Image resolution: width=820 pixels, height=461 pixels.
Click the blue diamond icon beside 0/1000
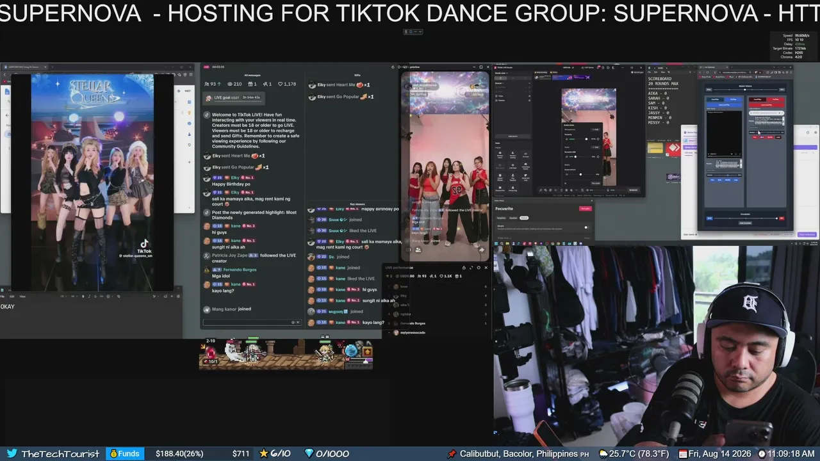309,453
